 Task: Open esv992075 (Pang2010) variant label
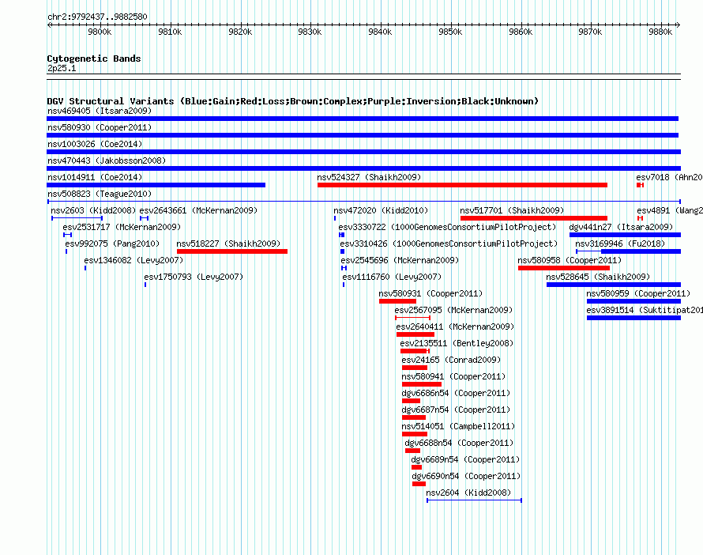pyautogui.click(x=112, y=244)
